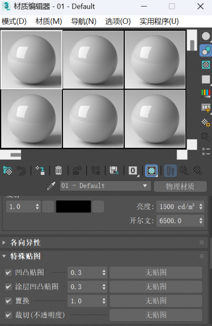Viewport: 212px width, 326px height.
Task: Click the 涂层凹凸贴图 amount spinner arrows
Action: tap(104, 287)
